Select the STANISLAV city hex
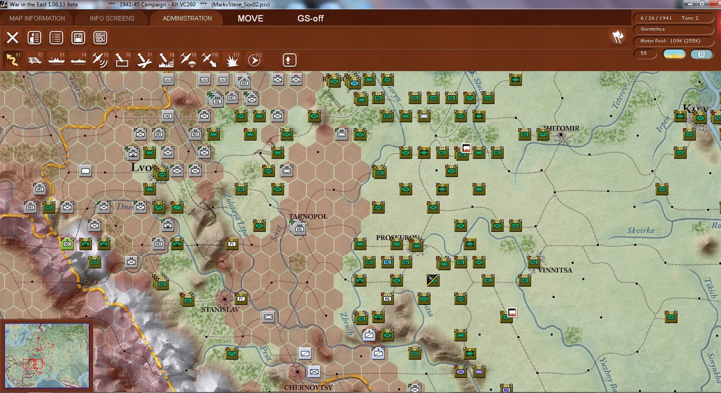 click(224, 299)
